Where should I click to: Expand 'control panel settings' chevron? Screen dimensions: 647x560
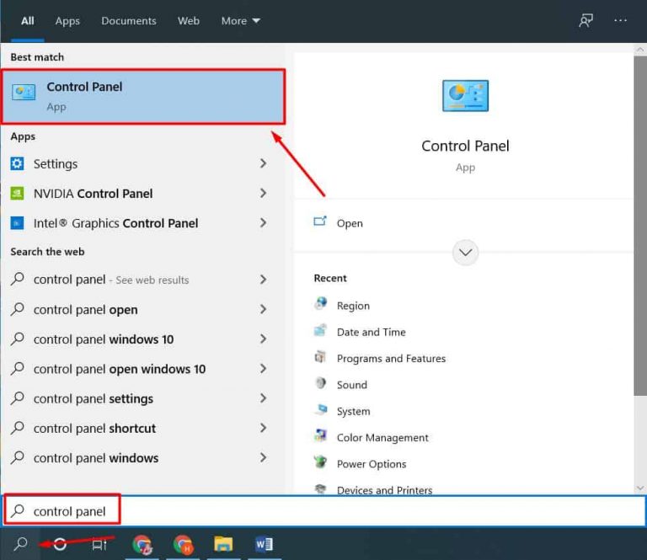263,398
